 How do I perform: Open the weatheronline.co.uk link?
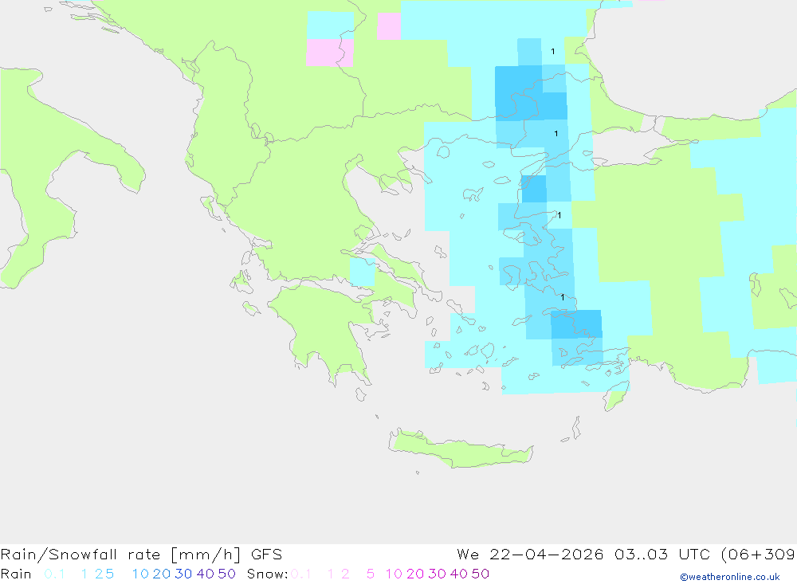[x=730, y=577]
